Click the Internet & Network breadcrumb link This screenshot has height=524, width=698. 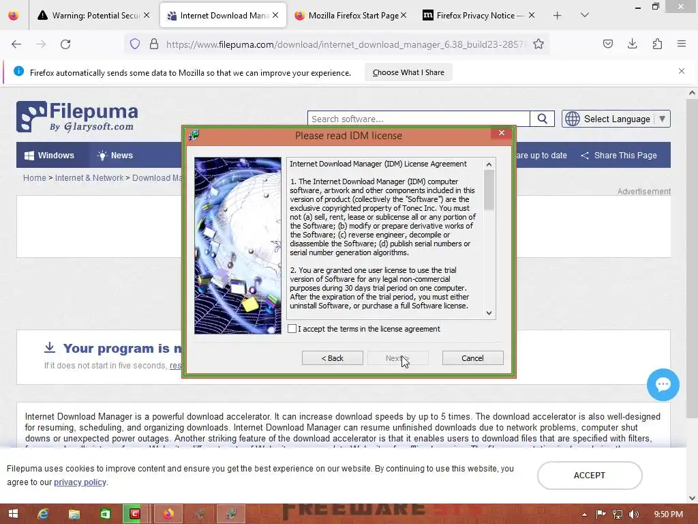89,178
